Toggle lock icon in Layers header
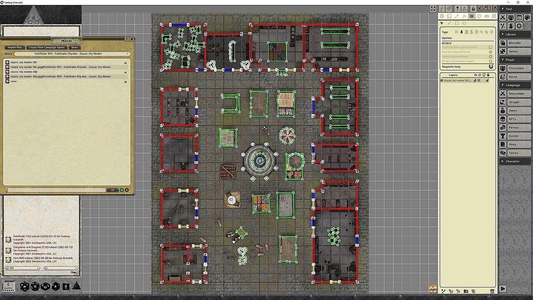This screenshot has height=300, width=533. [488, 75]
